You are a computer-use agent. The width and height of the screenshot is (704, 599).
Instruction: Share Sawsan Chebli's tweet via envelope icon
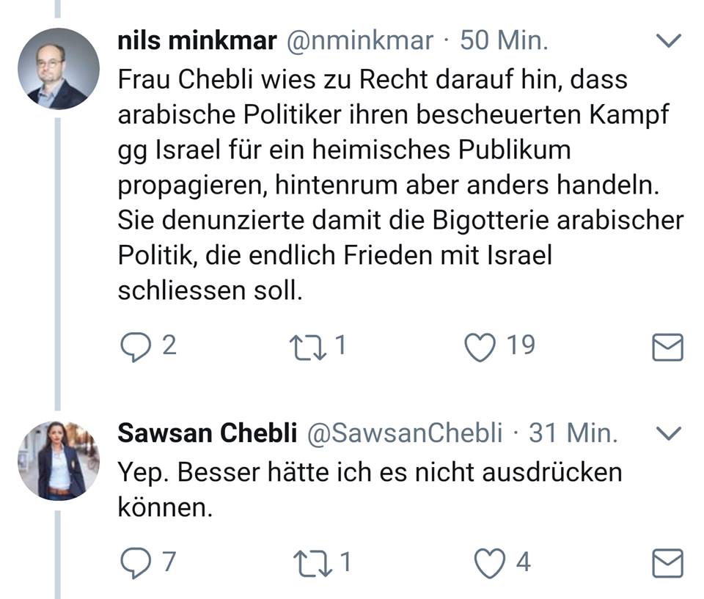click(667, 563)
